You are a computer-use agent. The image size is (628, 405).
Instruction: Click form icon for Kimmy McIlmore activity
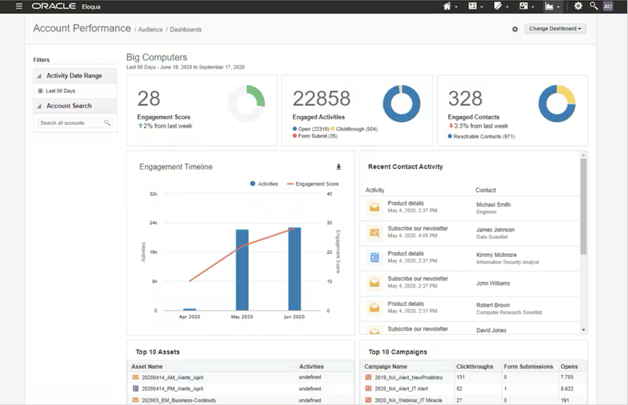coord(374,258)
